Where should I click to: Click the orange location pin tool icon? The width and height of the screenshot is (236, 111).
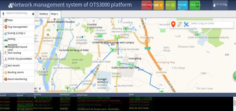pos(173,24)
